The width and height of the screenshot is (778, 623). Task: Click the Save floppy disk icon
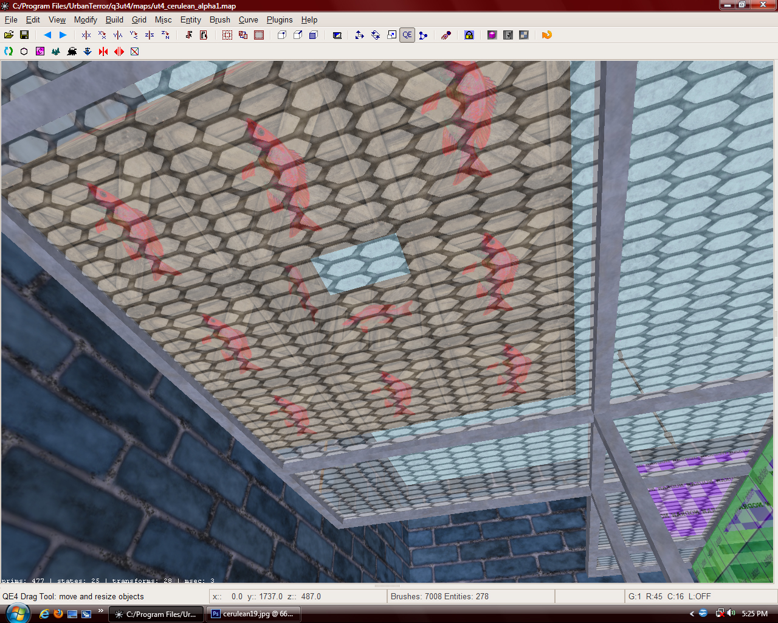point(24,35)
